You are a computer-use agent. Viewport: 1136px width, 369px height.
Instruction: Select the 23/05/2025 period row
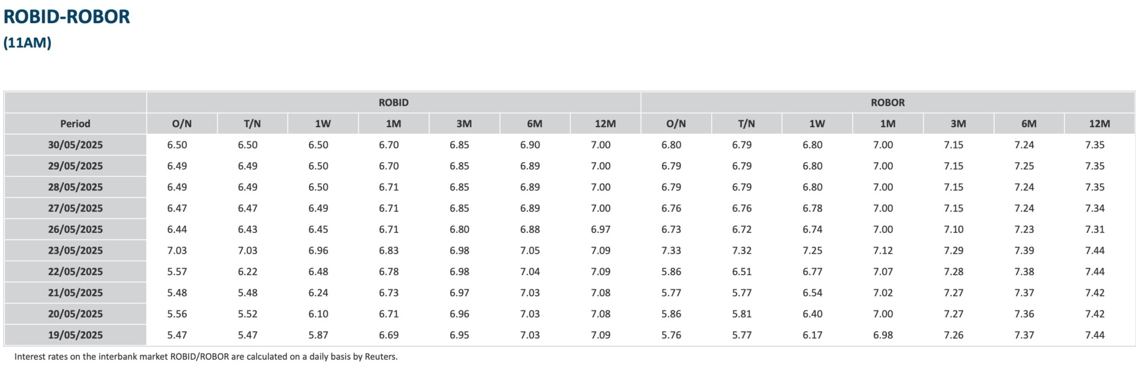tap(75, 250)
